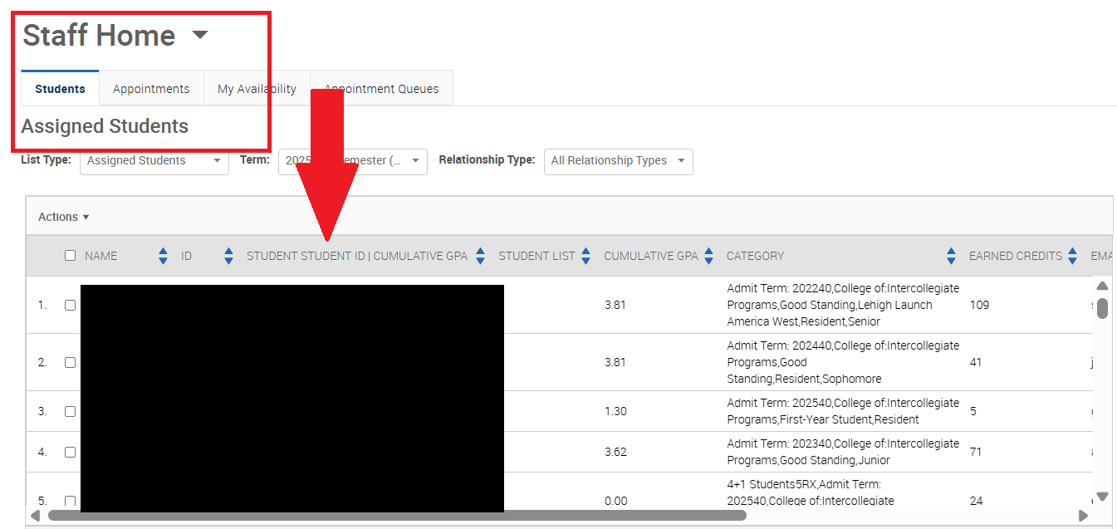
Task: Click the Staff Home dropdown triangle
Action: click(x=199, y=35)
